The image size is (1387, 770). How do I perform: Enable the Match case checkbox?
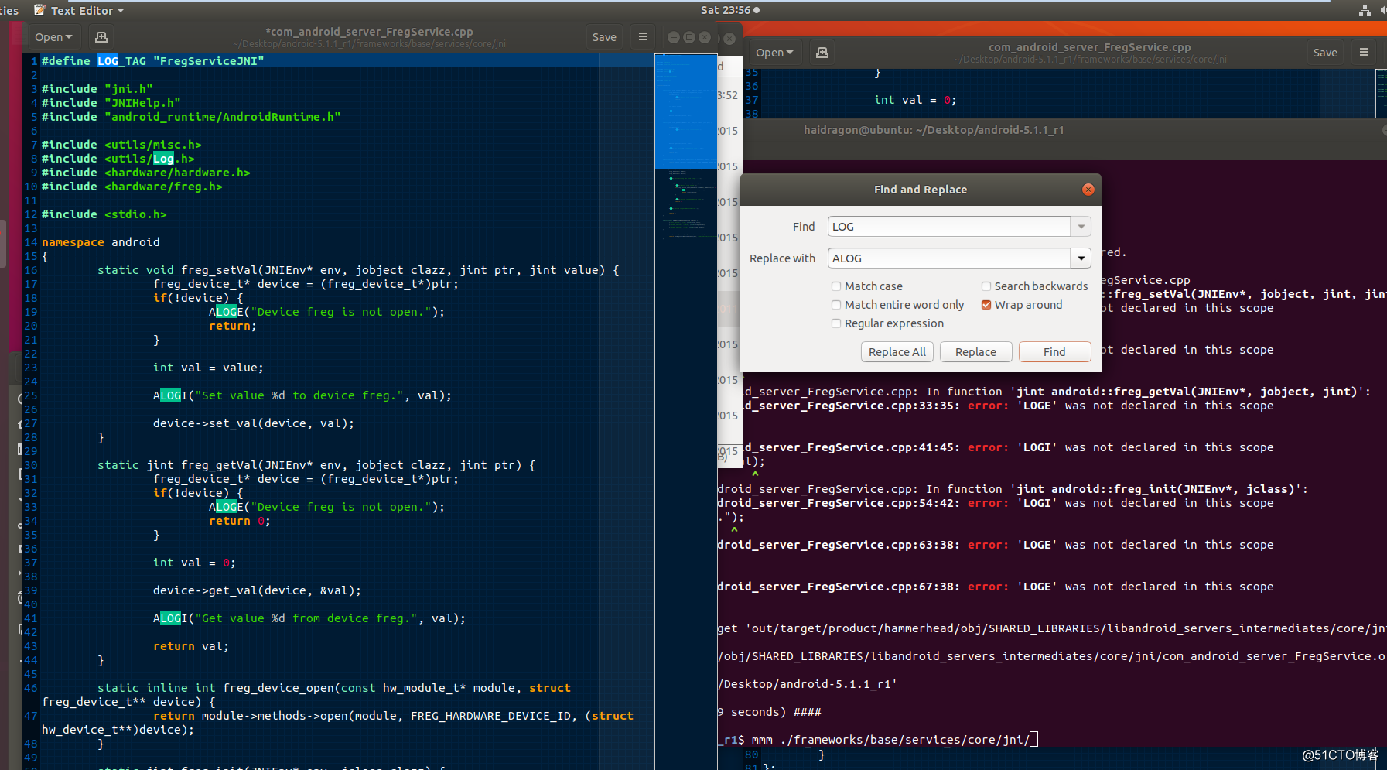(836, 286)
